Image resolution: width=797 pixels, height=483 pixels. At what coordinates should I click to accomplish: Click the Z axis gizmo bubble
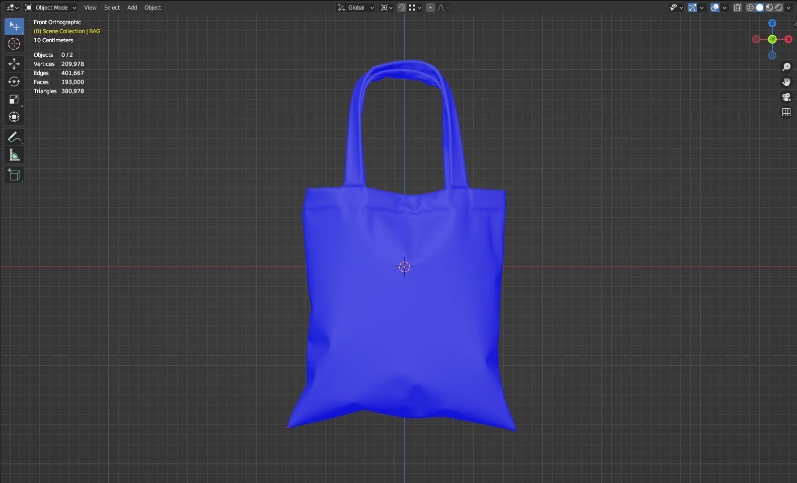772,23
